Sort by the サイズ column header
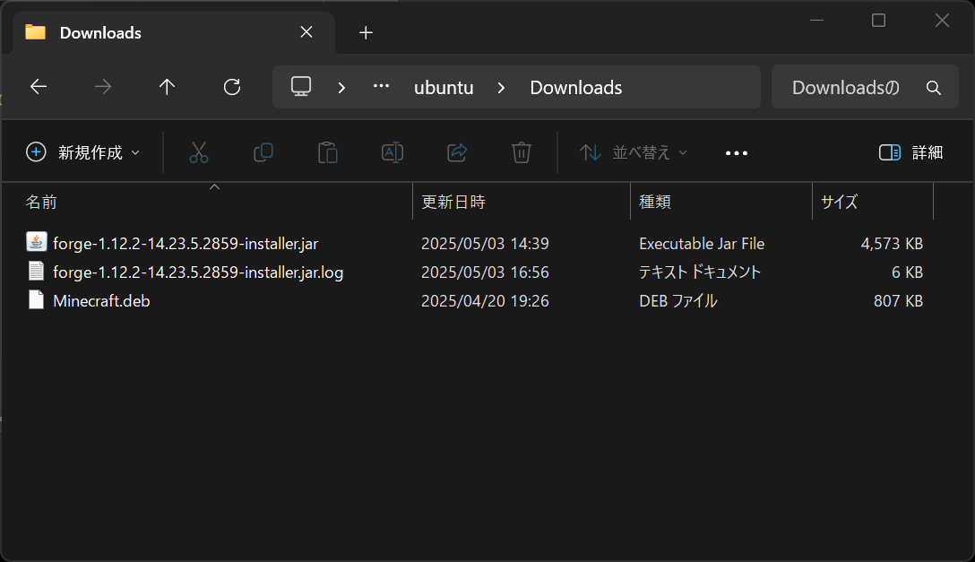Screen dimensions: 975x562 point(873,202)
